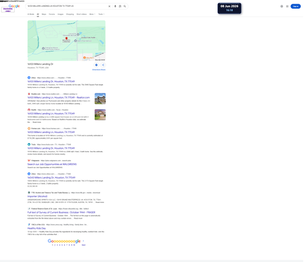The image size is (305, 262).
Task: Open the Homes.com Millers Landing Ln result
Action: pos(51,132)
